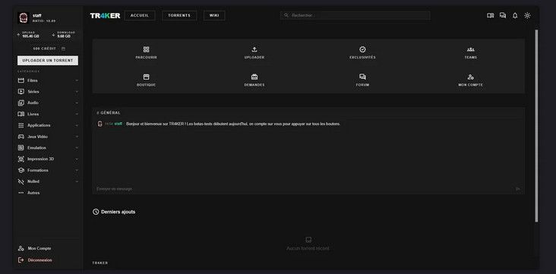The width and height of the screenshot is (556, 274).
Task: Click the Uploader un torrent button
Action: click(x=48, y=61)
